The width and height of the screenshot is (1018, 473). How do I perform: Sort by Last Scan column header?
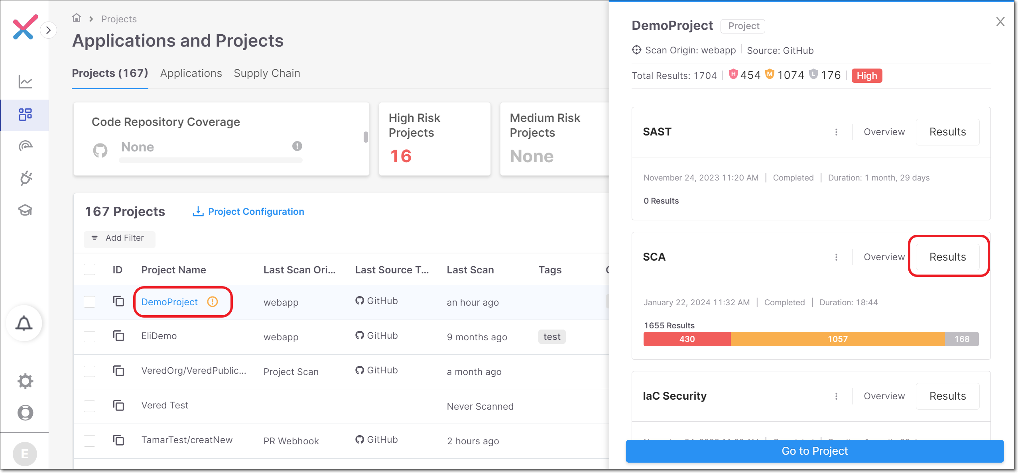[x=470, y=270]
